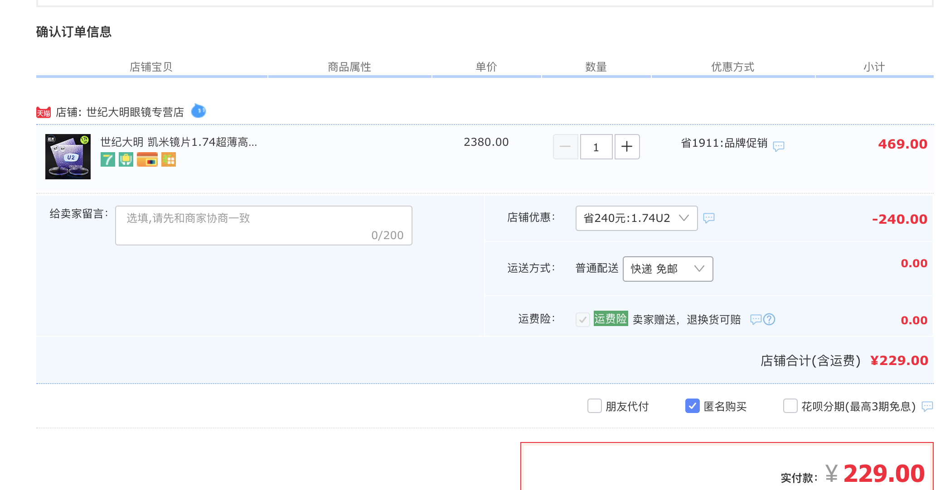Open shop link 世纪大明眼镜专营店

[135, 112]
